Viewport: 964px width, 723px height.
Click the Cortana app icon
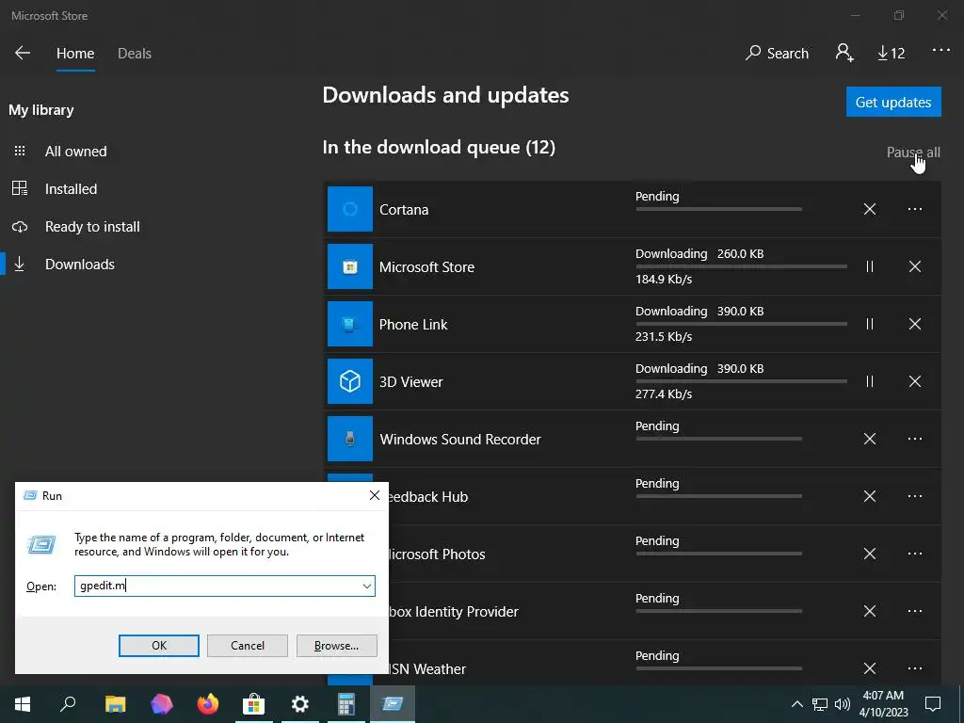point(350,209)
